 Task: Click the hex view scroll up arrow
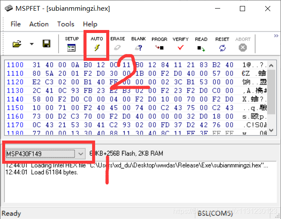coord(271,66)
